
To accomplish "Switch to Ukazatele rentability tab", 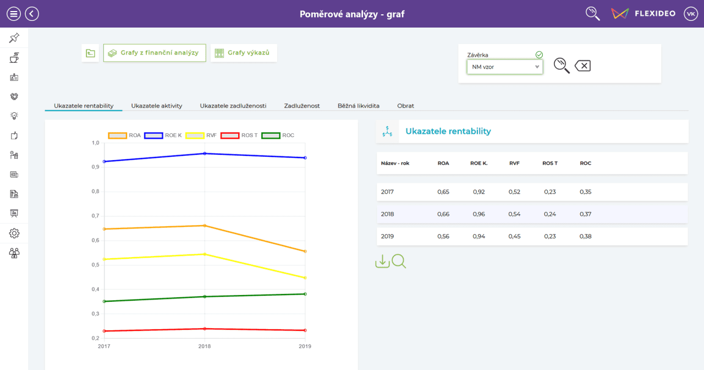I will tap(84, 105).
